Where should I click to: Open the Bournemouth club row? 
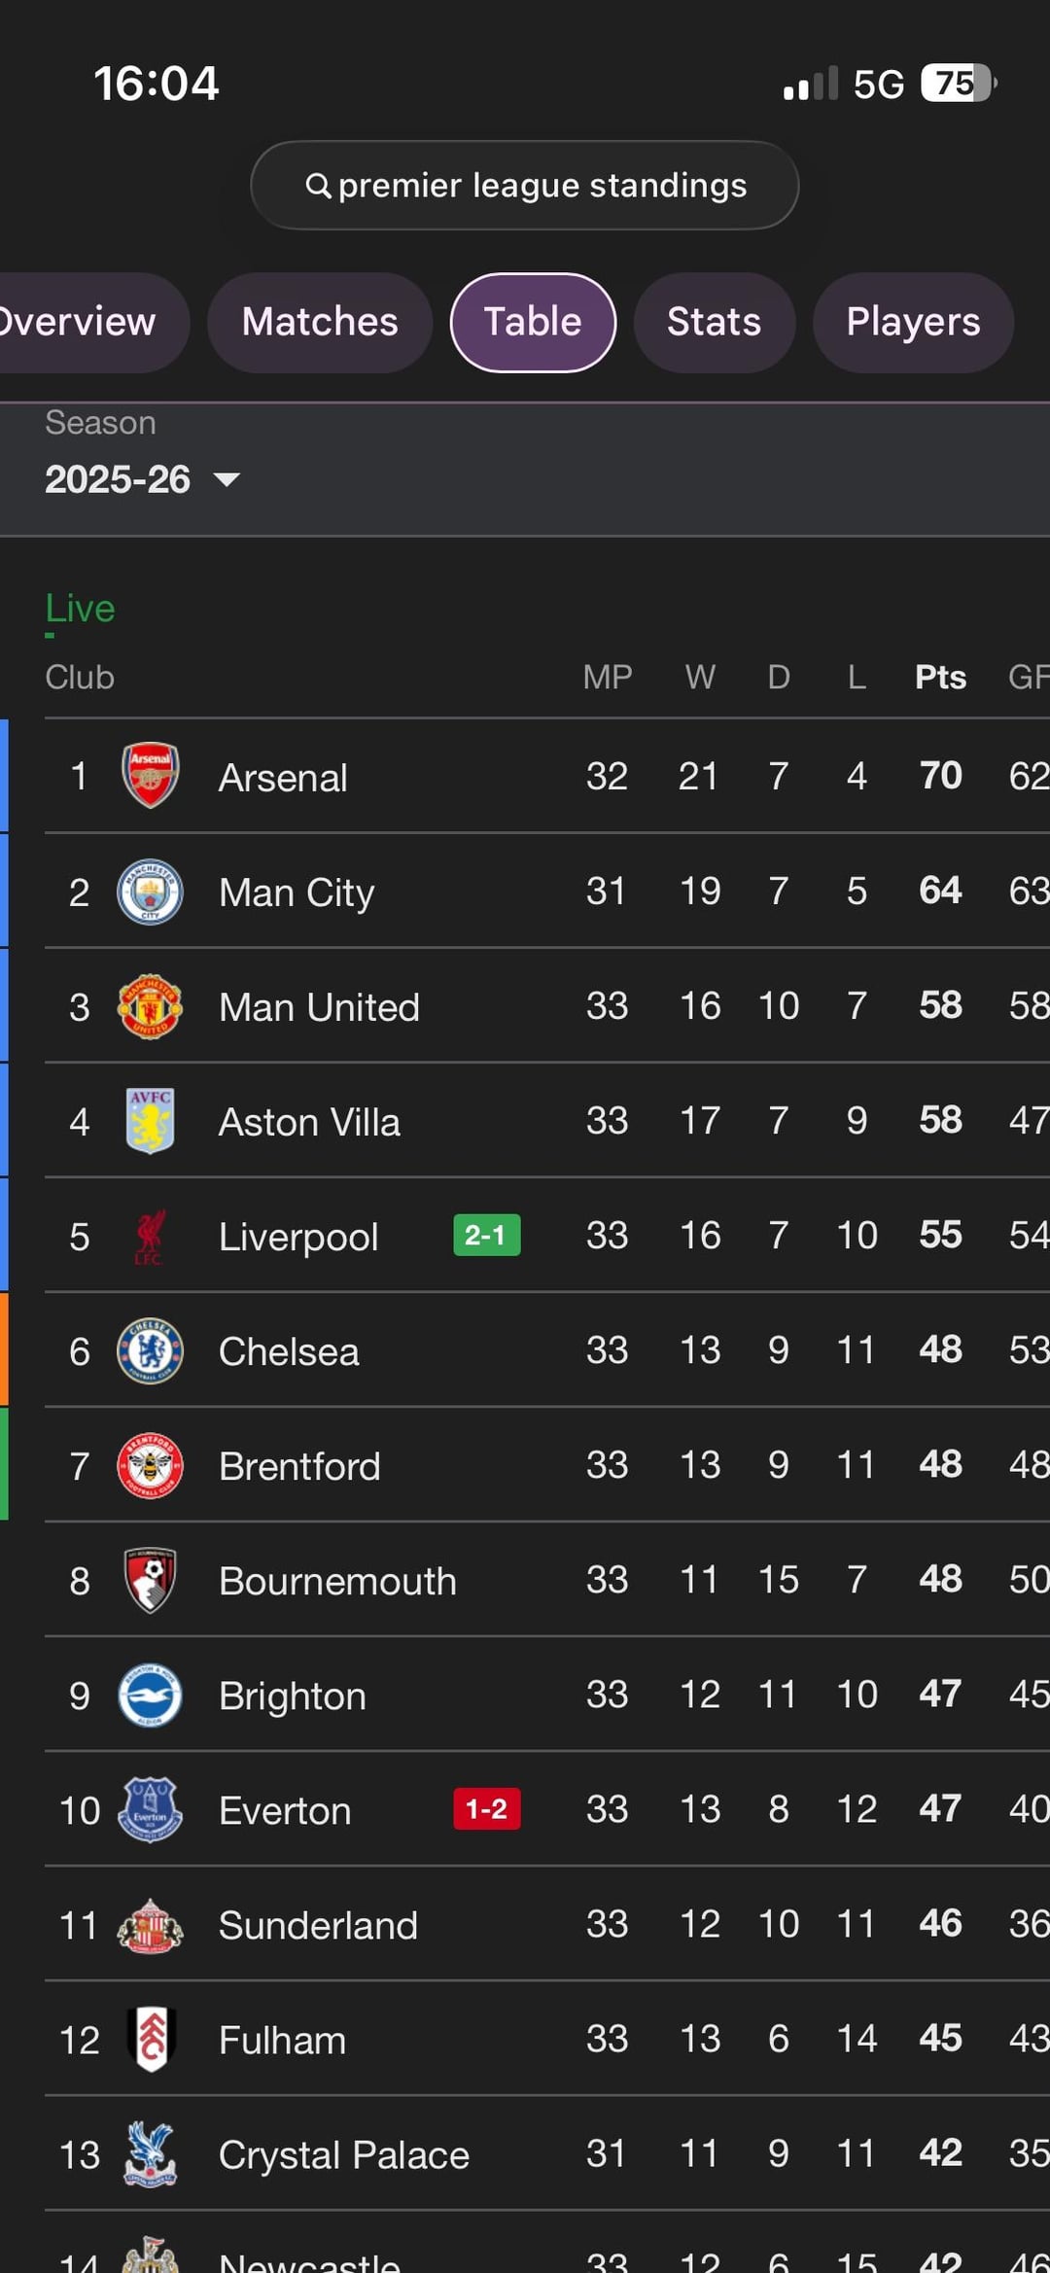(337, 1581)
